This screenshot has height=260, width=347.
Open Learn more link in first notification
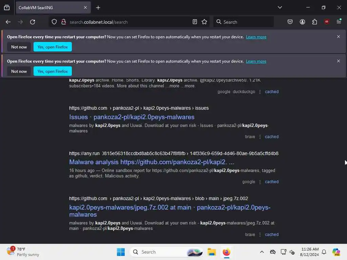[256, 37]
